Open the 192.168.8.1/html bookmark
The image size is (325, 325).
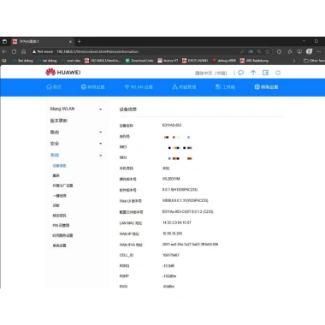click(103, 61)
